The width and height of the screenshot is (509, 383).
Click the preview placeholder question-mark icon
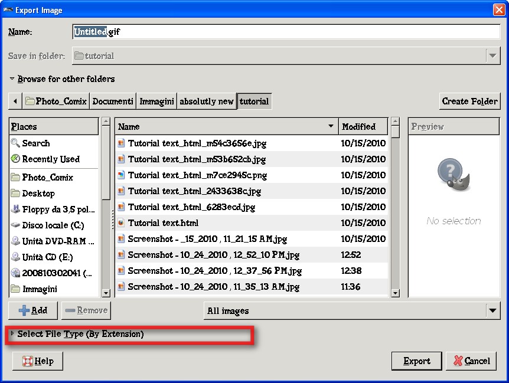click(453, 174)
